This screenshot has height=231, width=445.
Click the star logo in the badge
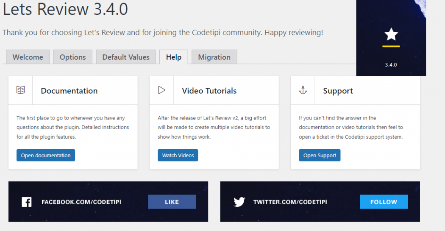point(391,34)
